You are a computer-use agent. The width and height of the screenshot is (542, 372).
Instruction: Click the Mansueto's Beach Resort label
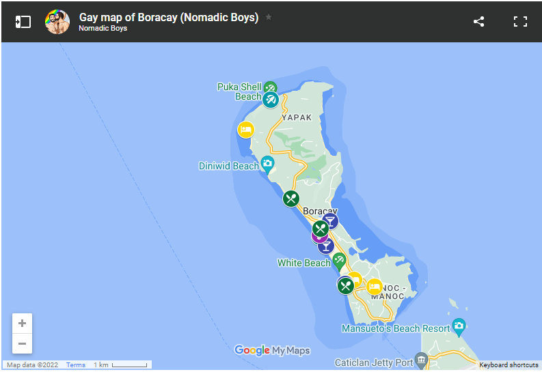[x=396, y=328]
